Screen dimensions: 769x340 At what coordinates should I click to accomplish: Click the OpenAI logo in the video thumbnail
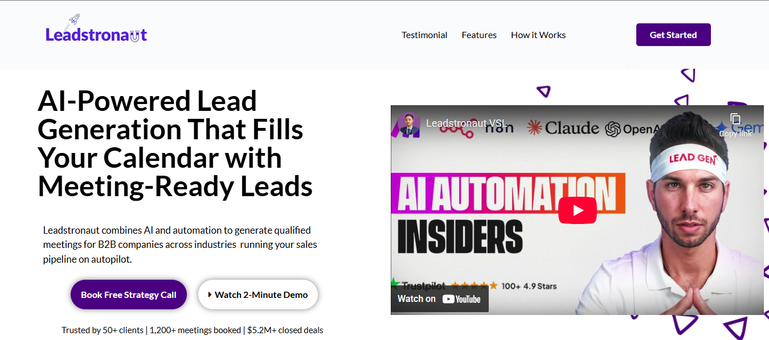point(628,129)
